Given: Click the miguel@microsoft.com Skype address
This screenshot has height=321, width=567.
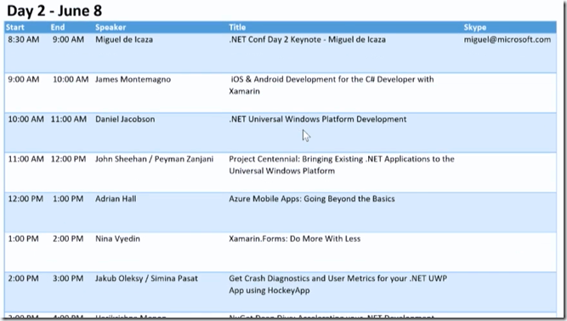Looking at the screenshot, I should (507, 40).
